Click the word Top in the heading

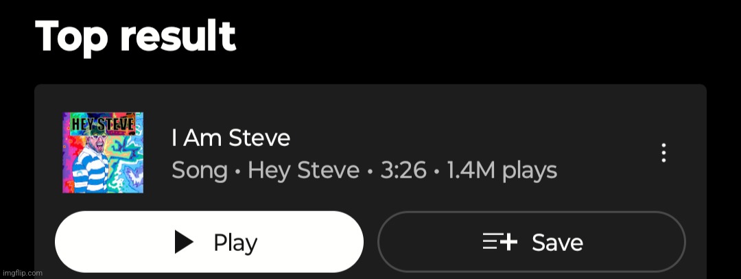(72, 37)
